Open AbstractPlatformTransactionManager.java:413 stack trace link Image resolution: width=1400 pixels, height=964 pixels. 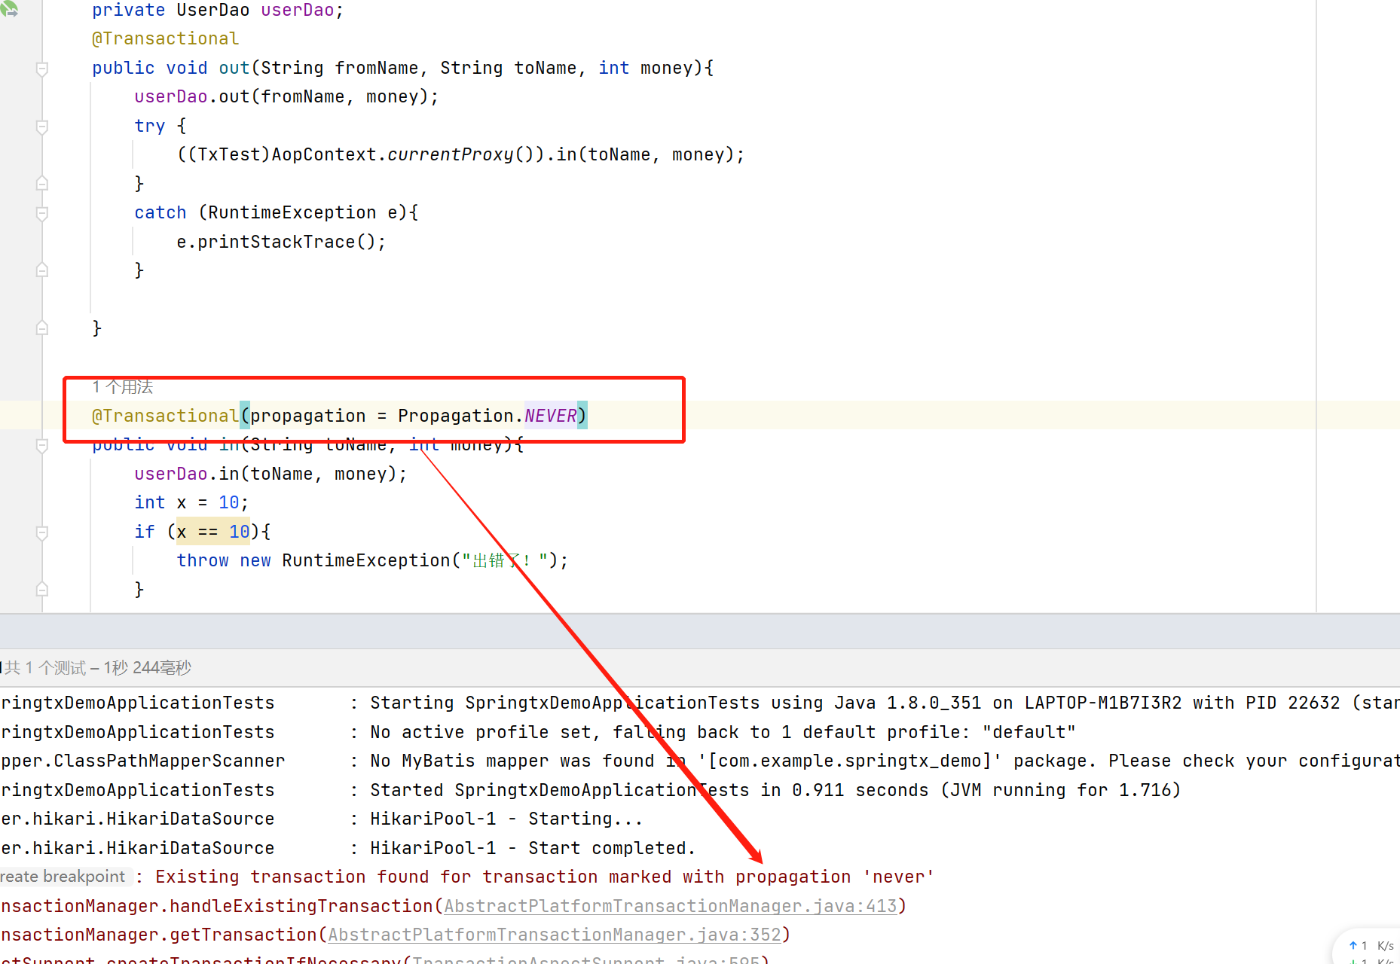670,906
